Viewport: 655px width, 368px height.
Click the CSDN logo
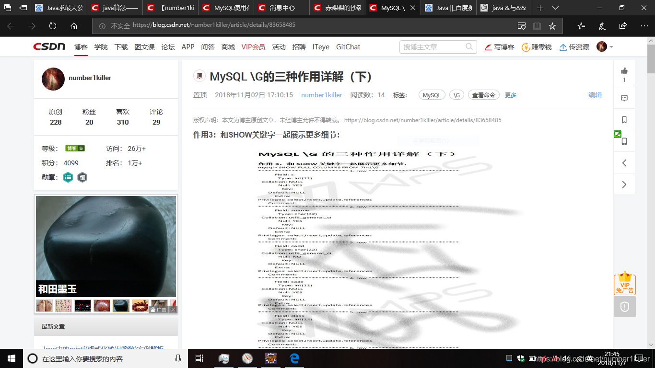(49, 46)
